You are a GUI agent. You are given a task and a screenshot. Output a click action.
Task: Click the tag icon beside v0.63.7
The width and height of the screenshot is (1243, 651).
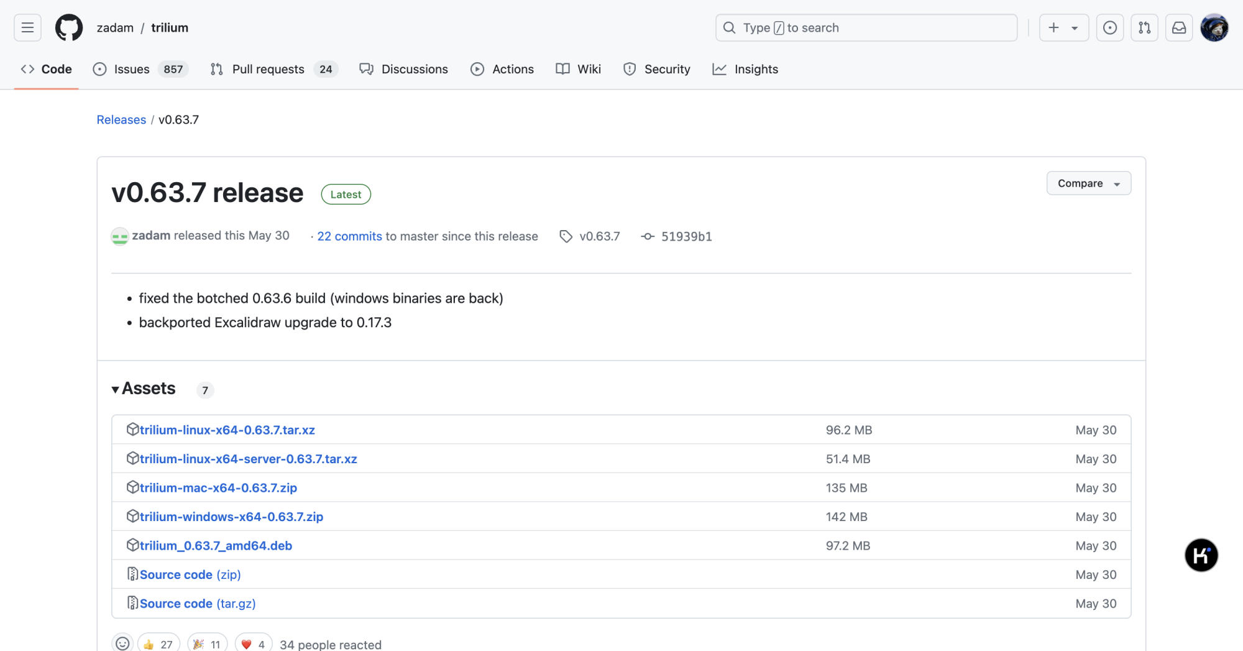pyautogui.click(x=566, y=236)
